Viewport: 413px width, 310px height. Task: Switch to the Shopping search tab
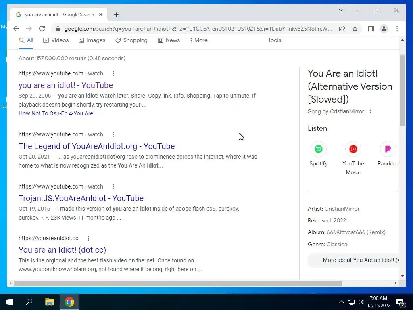click(x=131, y=40)
